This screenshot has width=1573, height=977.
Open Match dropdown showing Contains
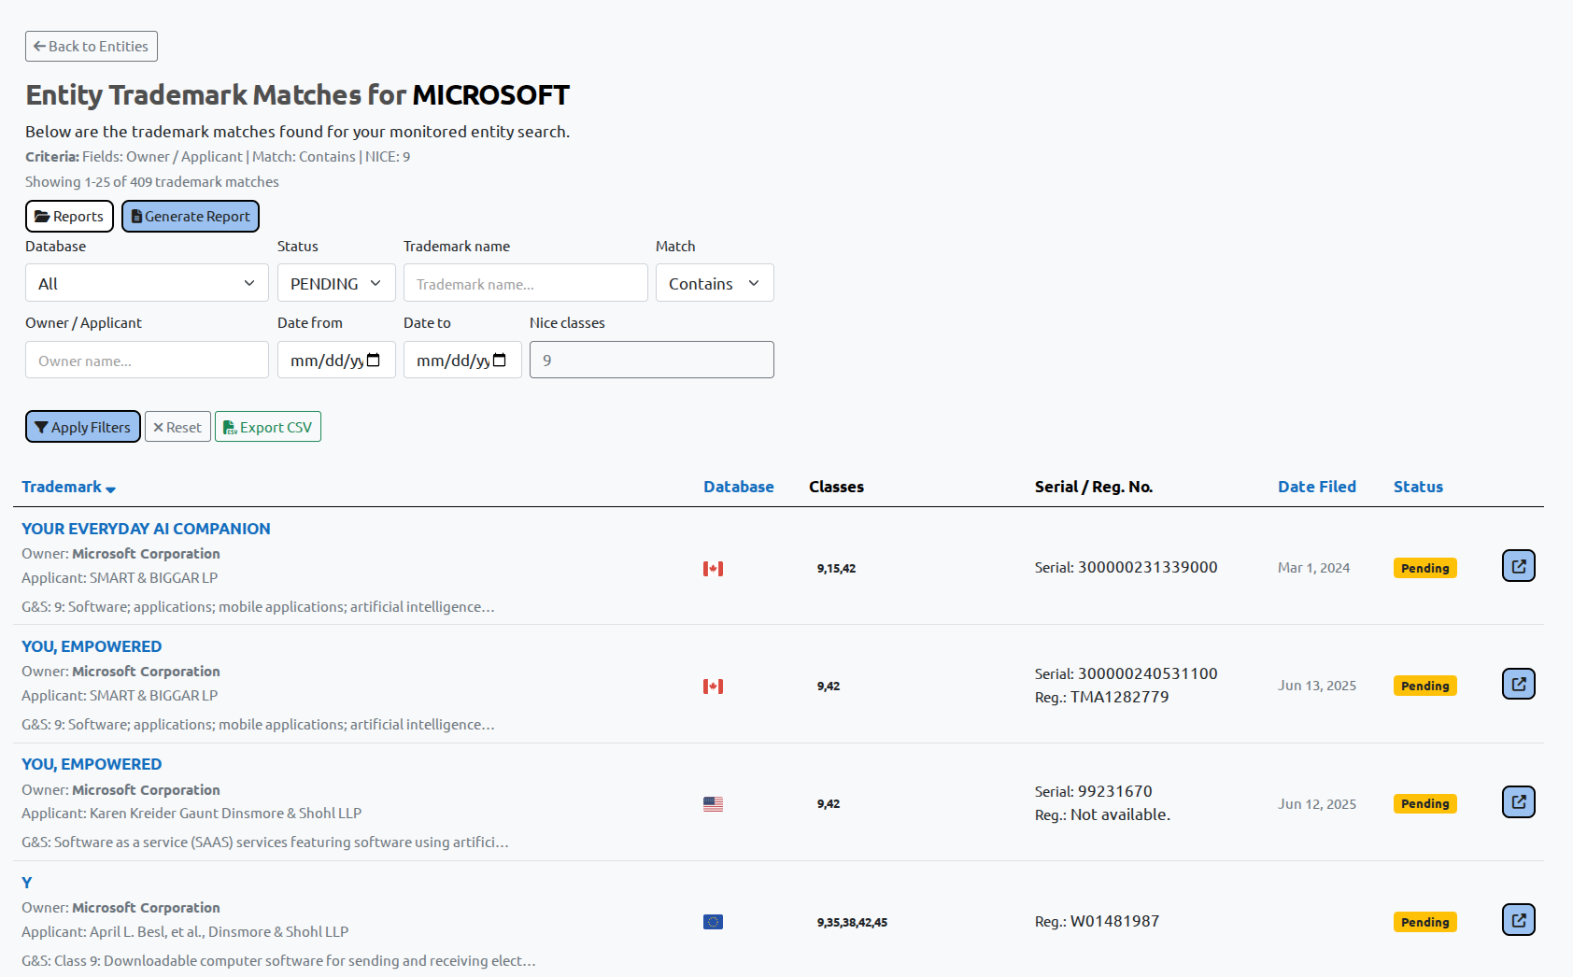715,283
